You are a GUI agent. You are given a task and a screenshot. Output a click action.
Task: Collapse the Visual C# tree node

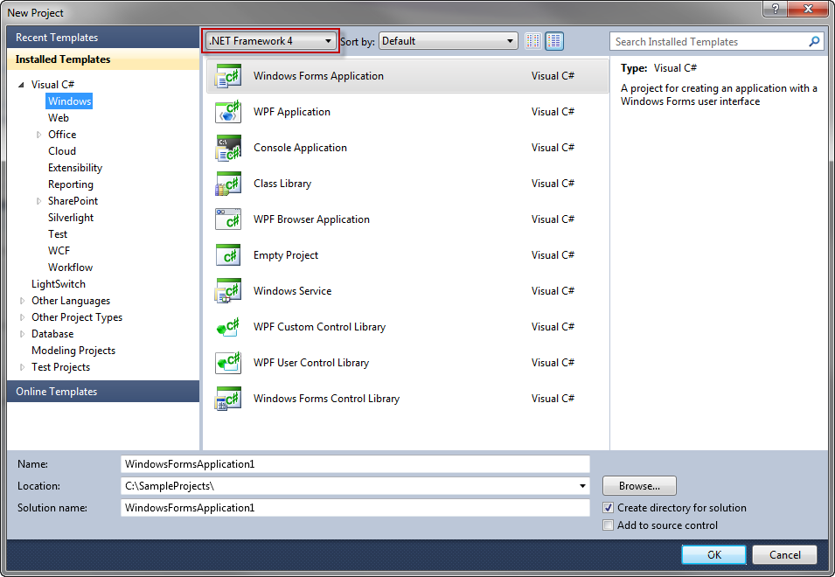coord(22,85)
